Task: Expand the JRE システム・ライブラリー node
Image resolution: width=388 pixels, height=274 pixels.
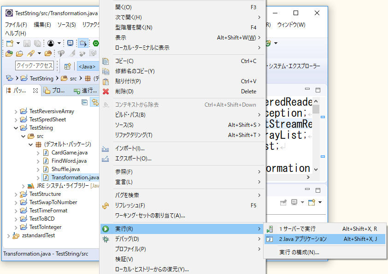Action: tap(23, 186)
